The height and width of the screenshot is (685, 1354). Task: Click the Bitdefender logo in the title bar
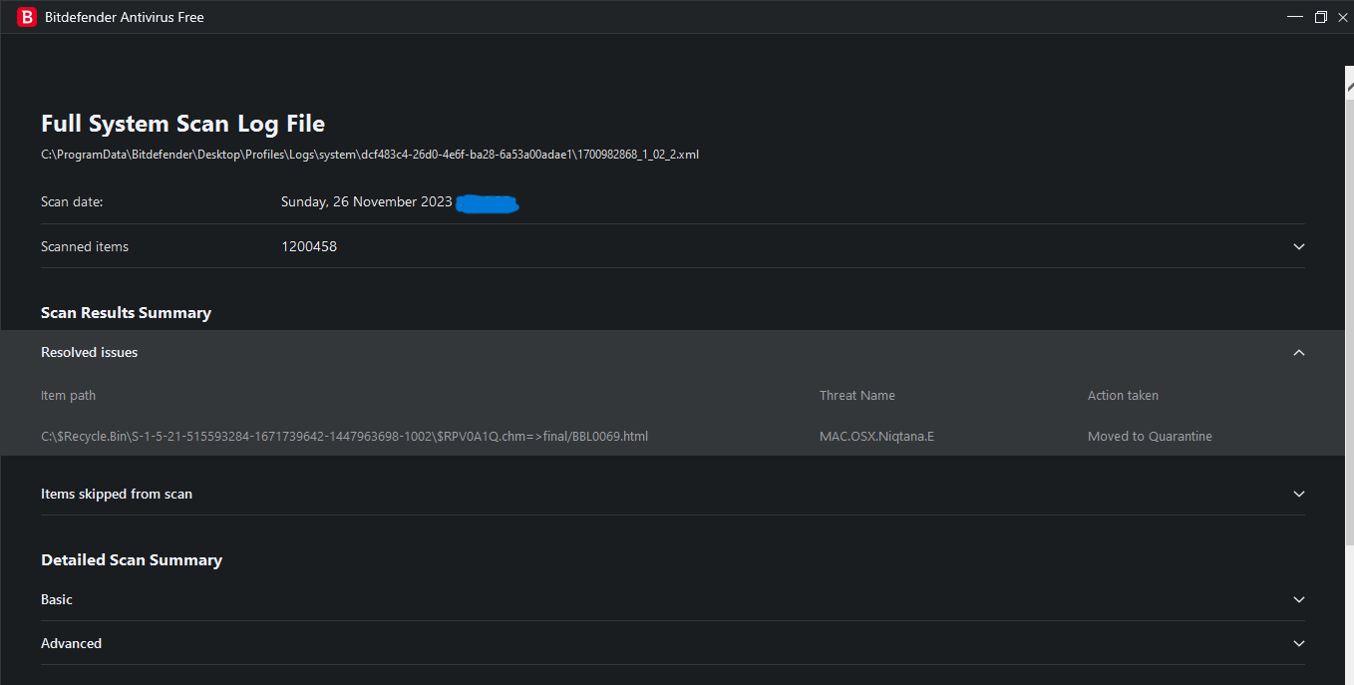27,17
